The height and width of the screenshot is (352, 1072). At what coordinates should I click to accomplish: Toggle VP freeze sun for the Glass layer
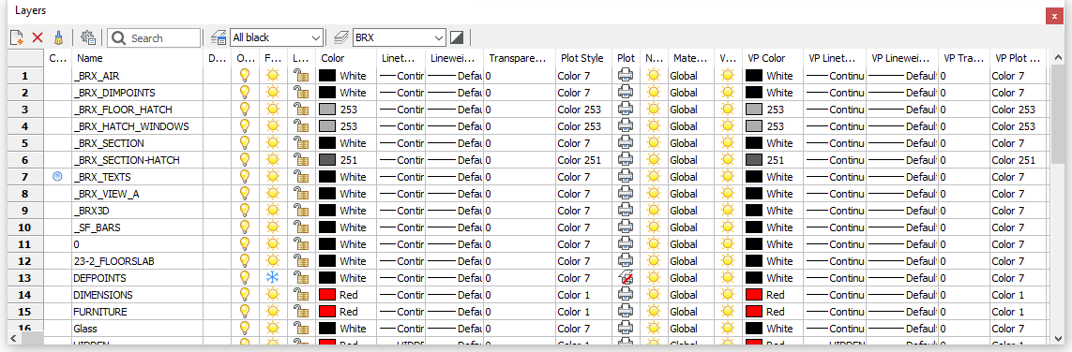pos(728,328)
